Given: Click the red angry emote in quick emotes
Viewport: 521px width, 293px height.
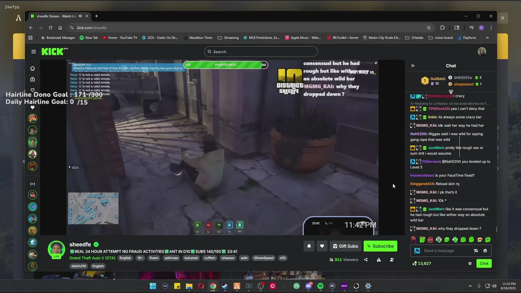Looking at the screenshot, I should [x=430, y=240].
